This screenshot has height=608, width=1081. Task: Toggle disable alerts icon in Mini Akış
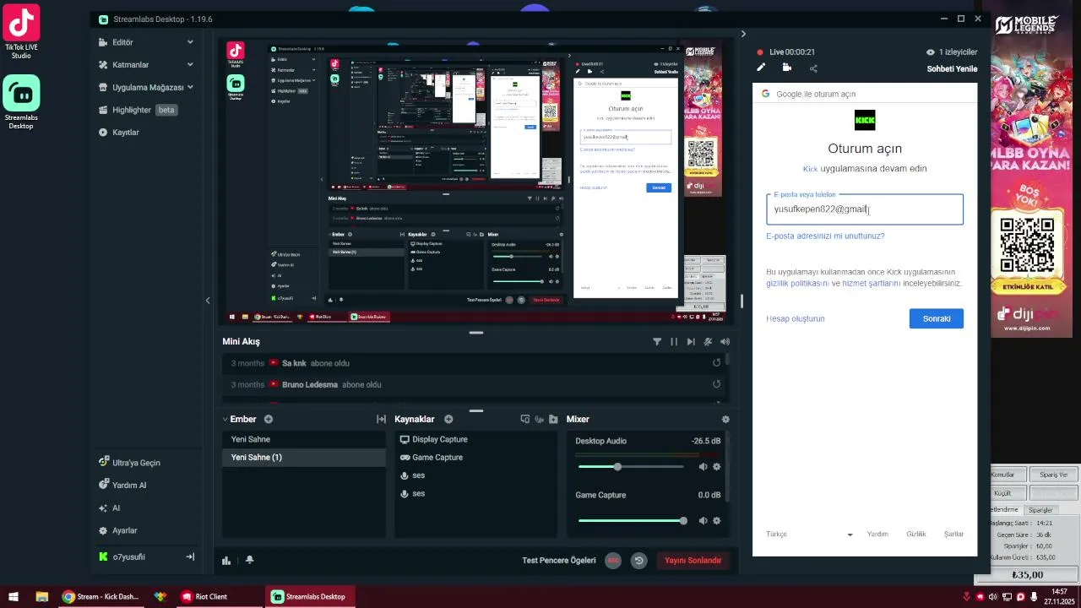(708, 342)
